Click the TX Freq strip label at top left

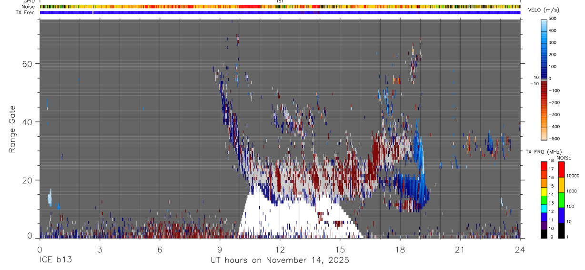coord(26,12)
